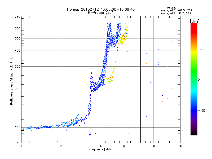The width and height of the screenshot is (212, 159).
Task: Click the colorbar tick label '100'
Action: pos(201,49)
